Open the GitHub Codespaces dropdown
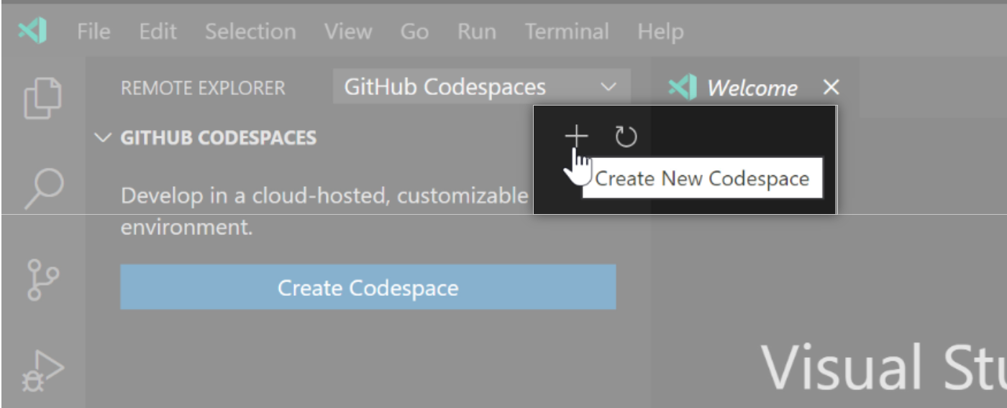The height and width of the screenshot is (408, 1007). pyautogui.click(x=481, y=88)
